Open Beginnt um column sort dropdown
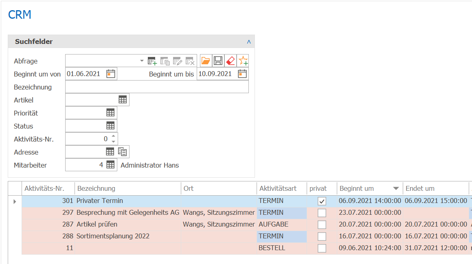Viewport: 472px width, 264px height. click(x=396, y=188)
